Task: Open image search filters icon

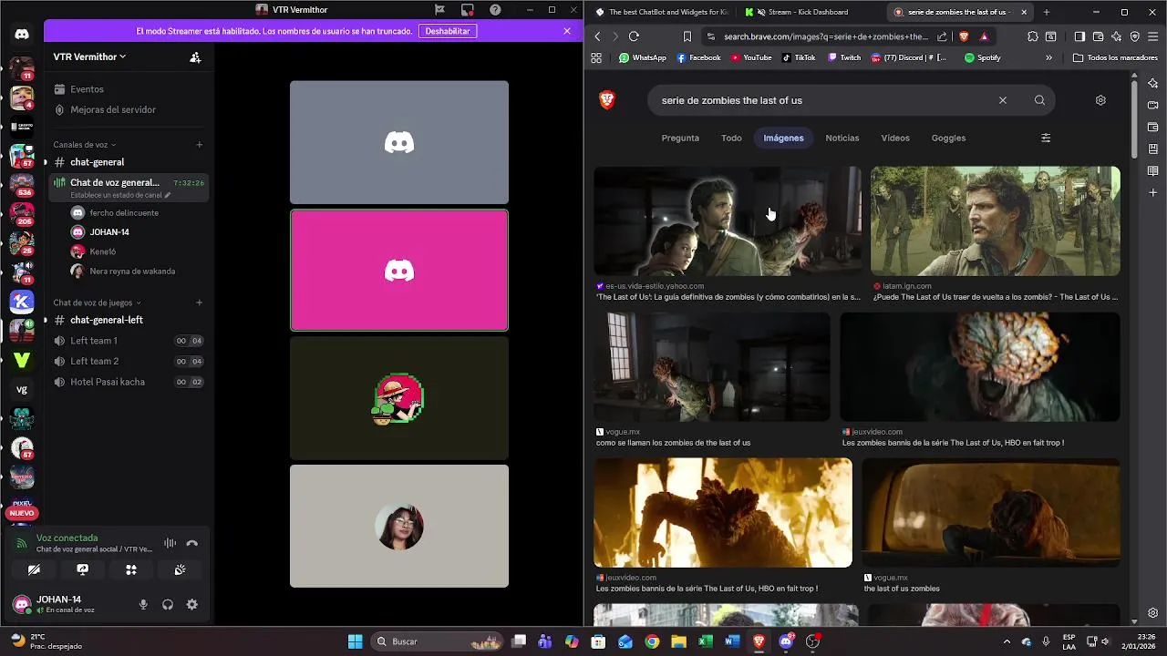Action: click(1046, 138)
